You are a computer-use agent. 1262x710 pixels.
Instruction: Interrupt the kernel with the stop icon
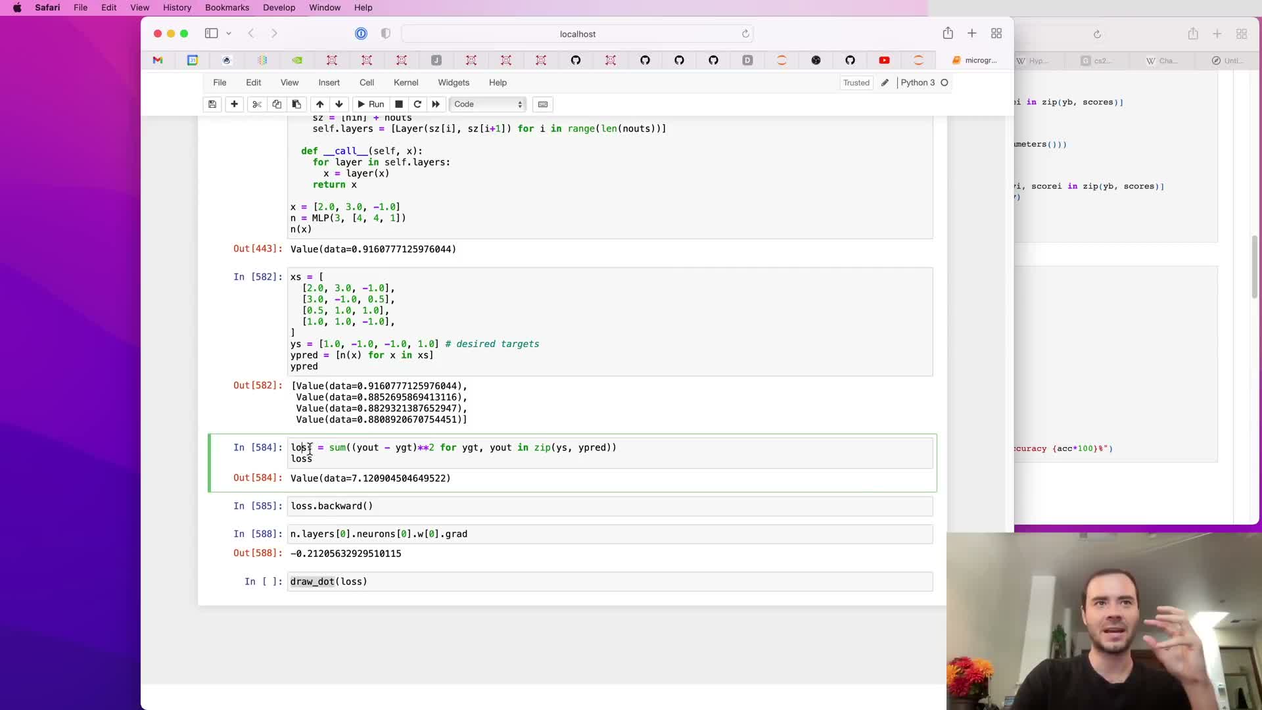[x=399, y=104]
